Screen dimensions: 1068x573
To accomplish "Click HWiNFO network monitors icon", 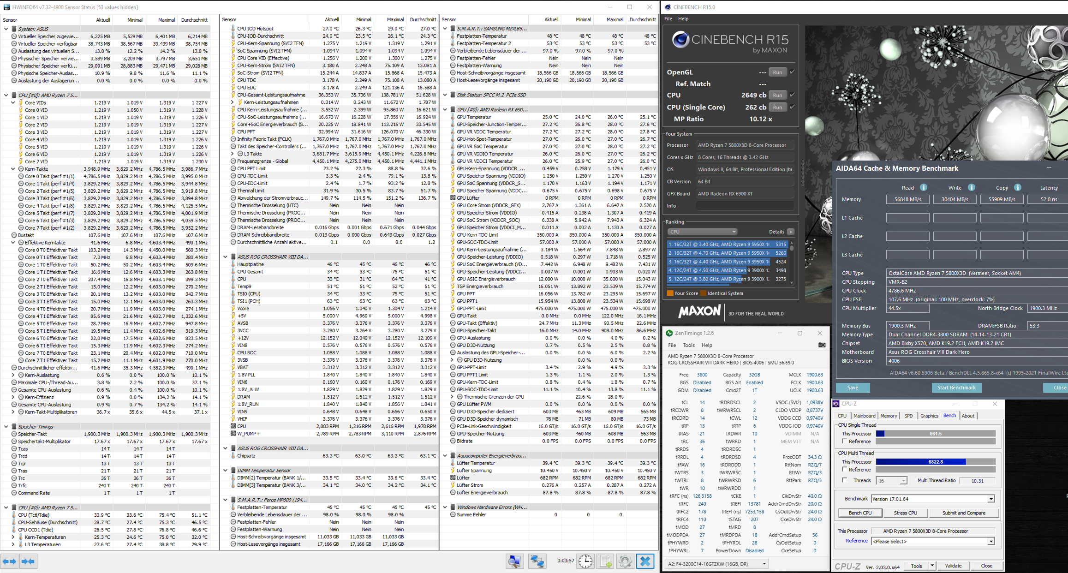I will (x=537, y=561).
